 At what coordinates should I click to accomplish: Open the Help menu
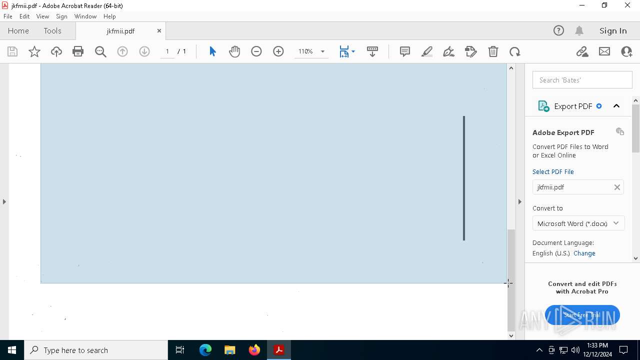click(x=109, y=16)
